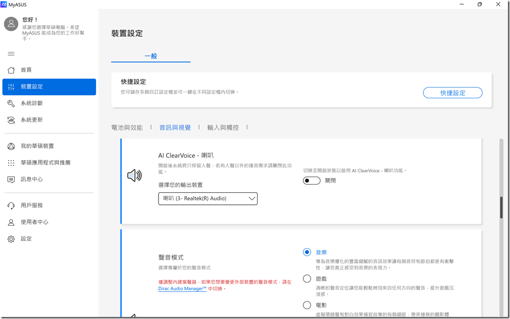Expand the 喇叭 Realtek Audio output dropdown

coord(208,199)
